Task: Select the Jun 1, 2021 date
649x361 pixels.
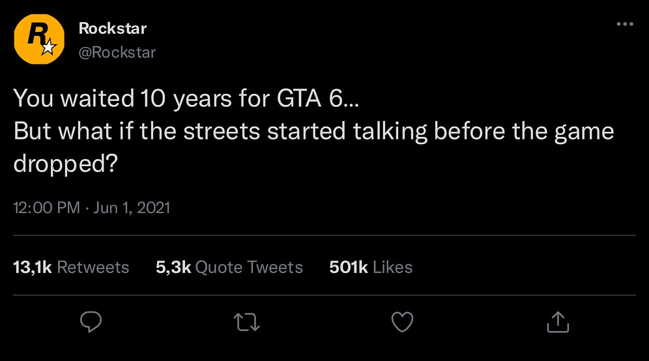Action: point(132,207)
